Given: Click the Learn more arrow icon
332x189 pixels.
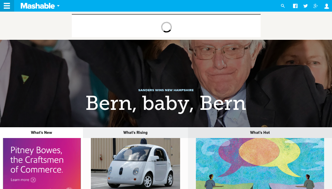Looking at the screenshot, I should tap(33, 180).
